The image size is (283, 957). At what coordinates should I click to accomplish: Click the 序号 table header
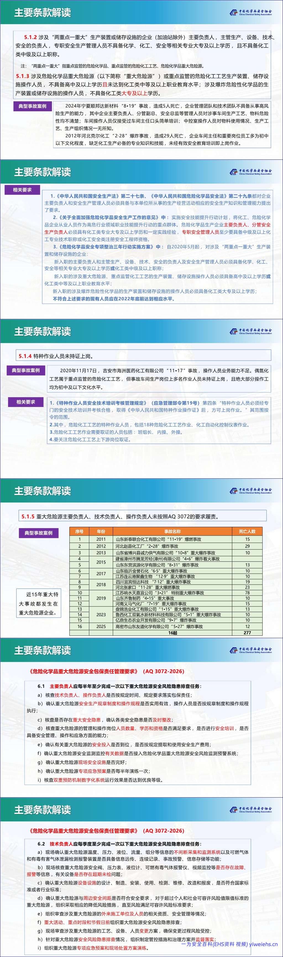pos(79,531)
